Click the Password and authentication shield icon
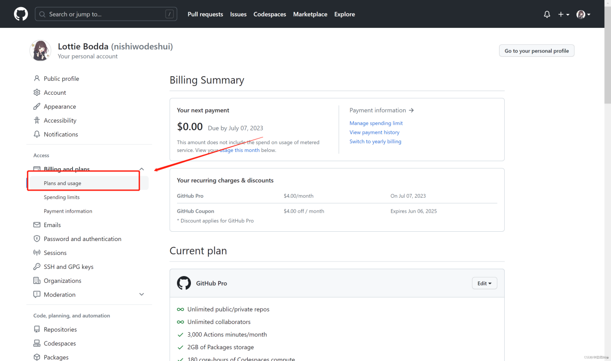Image resolution: width=611 pixels, height=361 pixels. 37,239
